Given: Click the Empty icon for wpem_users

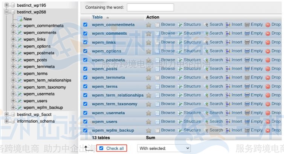Looking at the screenshot, I should click(247, 122).
